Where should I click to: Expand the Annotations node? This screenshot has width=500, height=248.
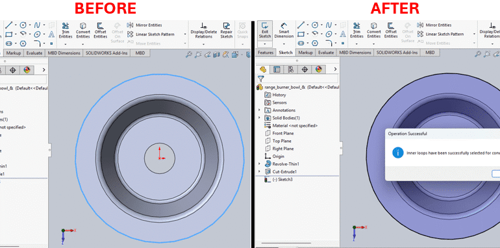coord(259,110)
